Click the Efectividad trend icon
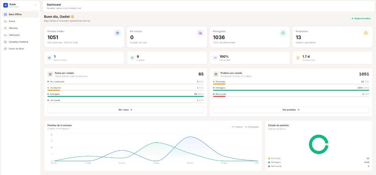The width and height of the screenshot is (376, 175). tap(215, 58)
